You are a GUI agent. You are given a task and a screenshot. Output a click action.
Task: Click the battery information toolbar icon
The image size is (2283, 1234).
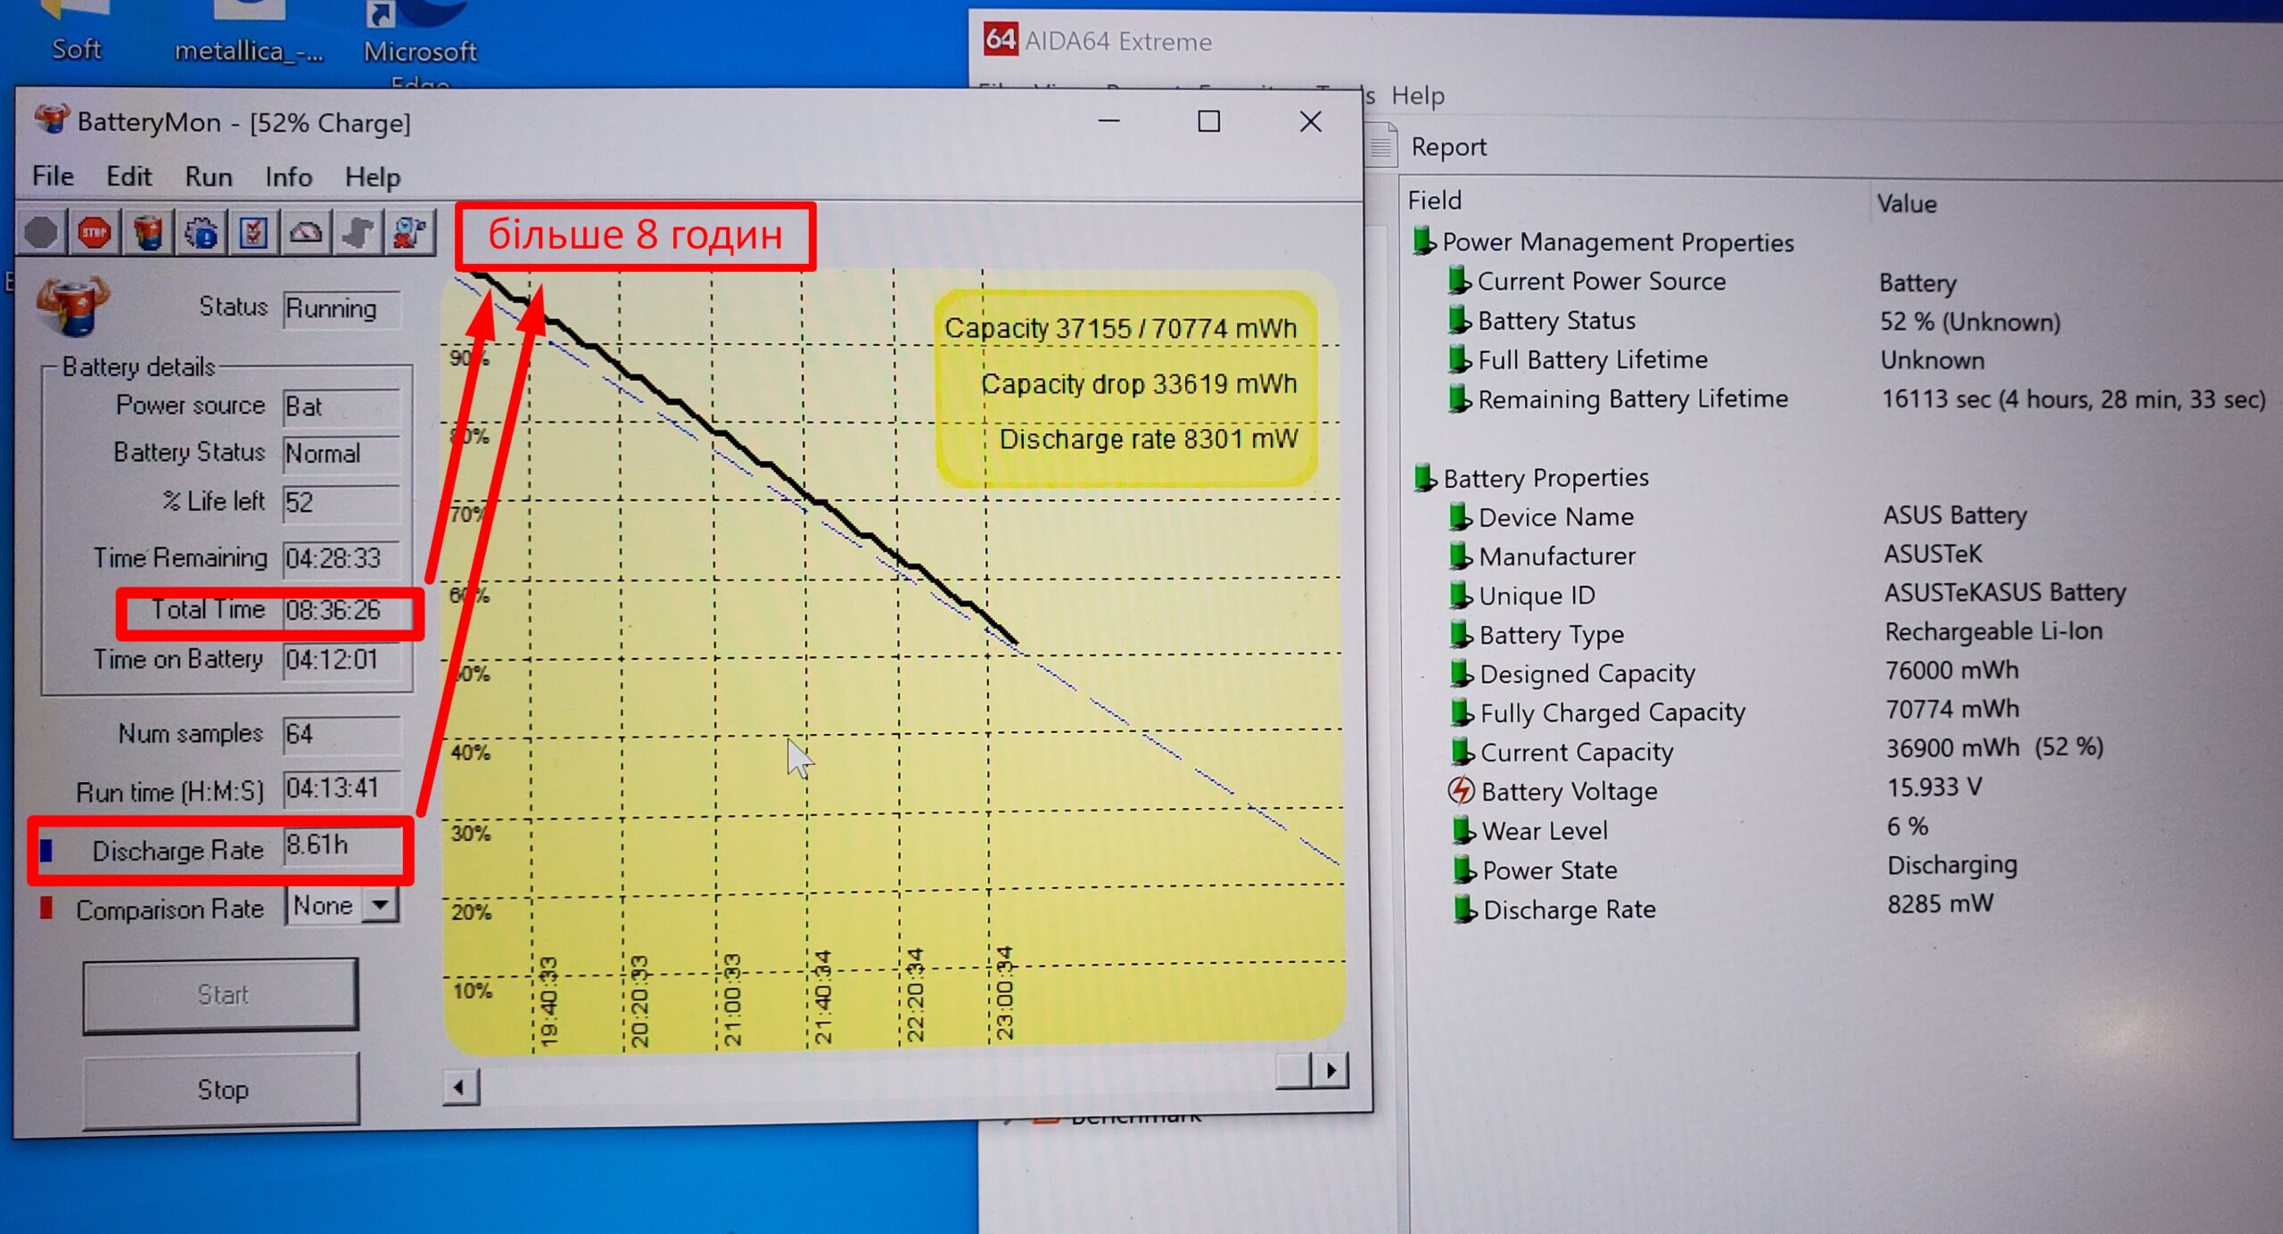(147, 233)
